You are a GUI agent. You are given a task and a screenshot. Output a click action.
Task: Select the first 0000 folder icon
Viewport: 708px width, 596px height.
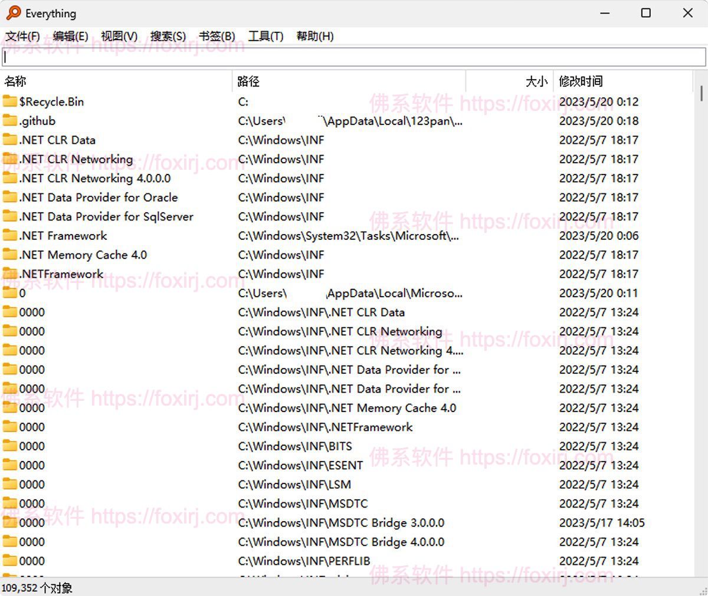[x=10, y=312]
